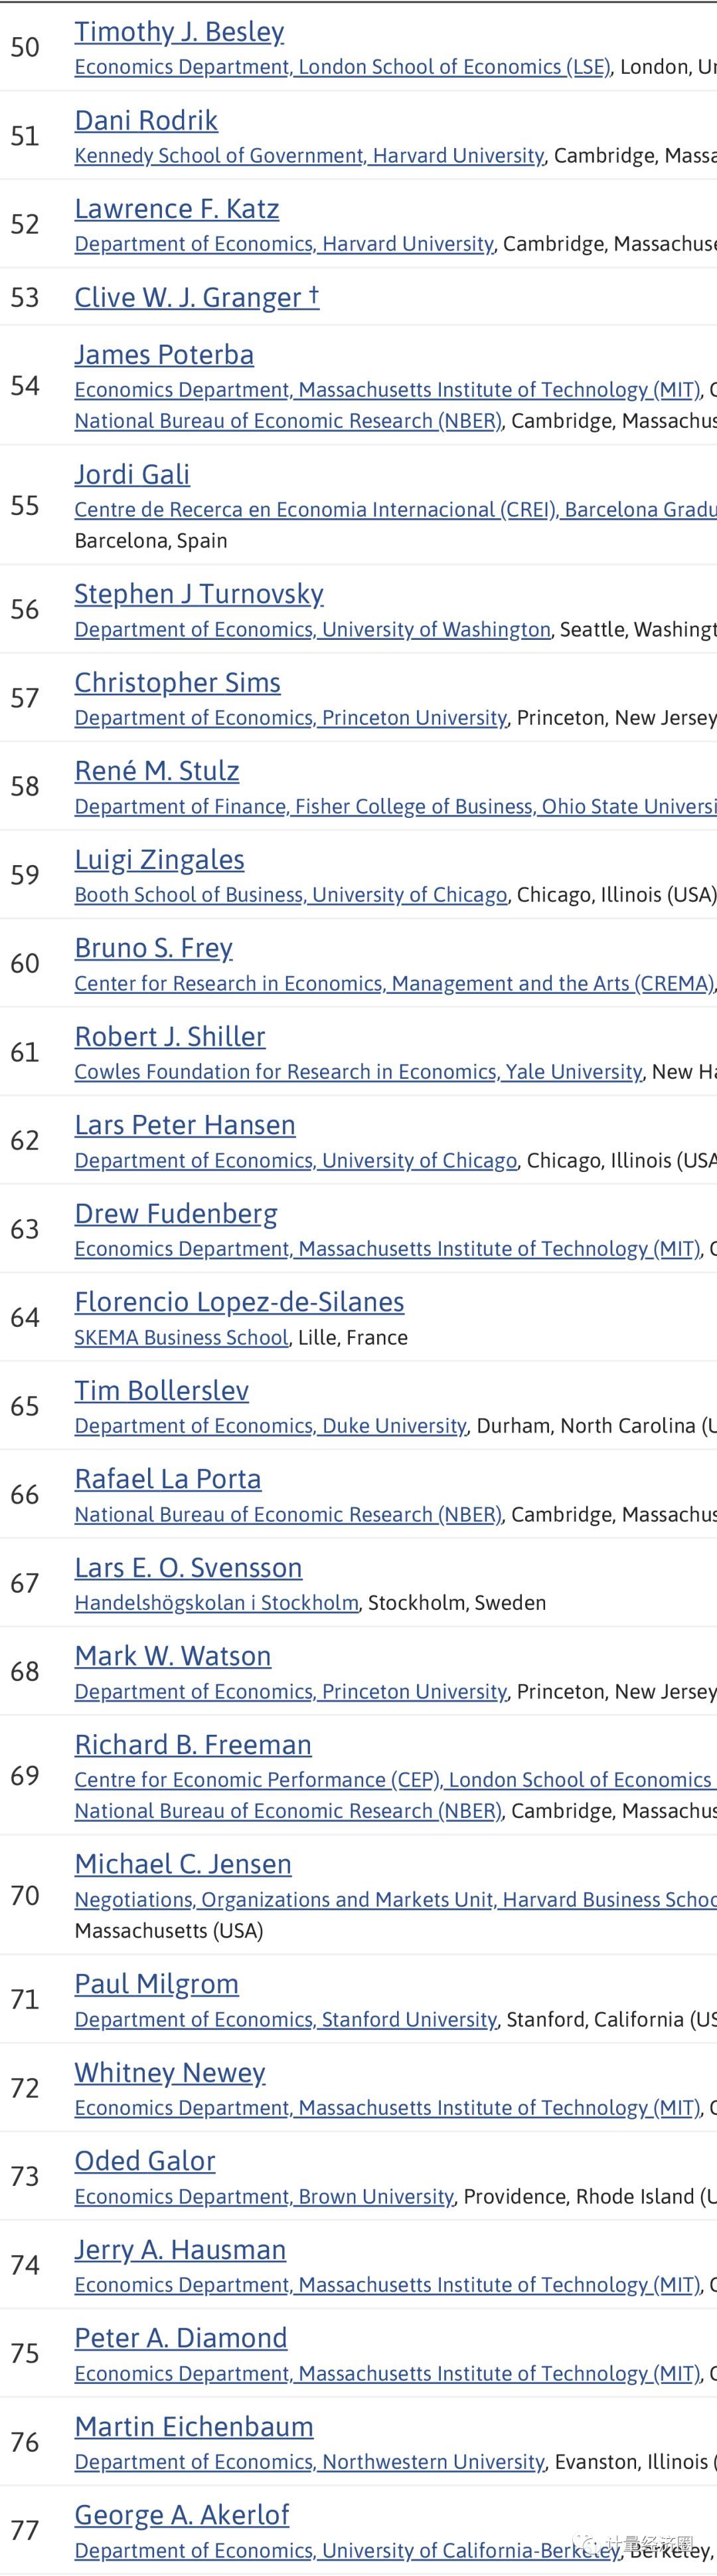Image resolution: width=717 pixels, height=2576 pixels.
Task: Open the Cowles Foundation Yale link
Action: 357,1072
